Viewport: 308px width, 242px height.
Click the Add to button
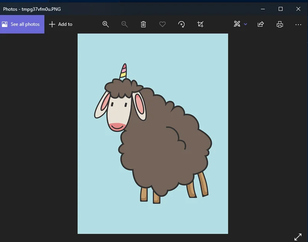tap(61, 24)
